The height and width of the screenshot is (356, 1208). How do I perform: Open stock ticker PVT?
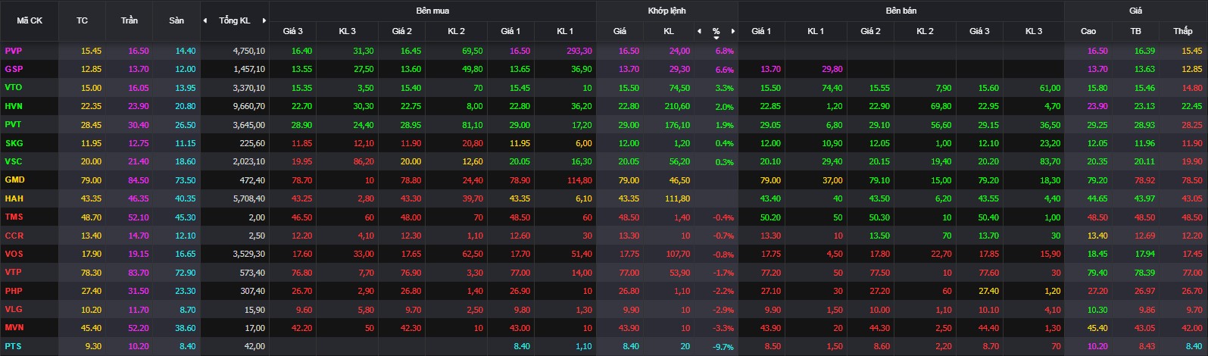tap(14, 124)
